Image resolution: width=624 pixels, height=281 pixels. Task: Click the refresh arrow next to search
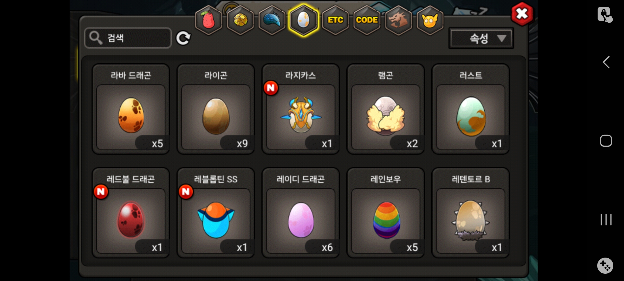tap(183, 38)
